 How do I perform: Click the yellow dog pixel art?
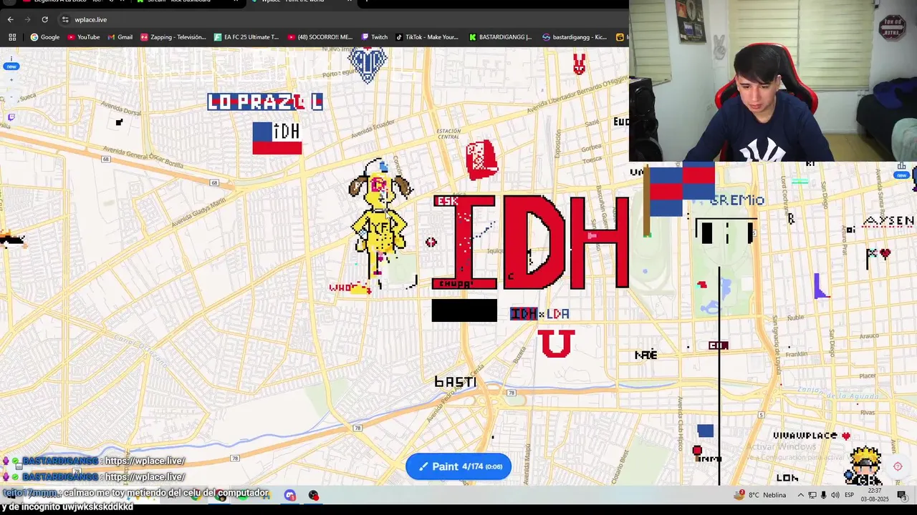(380, 223)
